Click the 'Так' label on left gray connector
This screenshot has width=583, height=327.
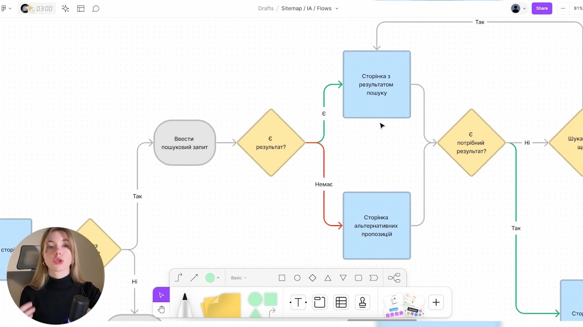tap(138, 196)
